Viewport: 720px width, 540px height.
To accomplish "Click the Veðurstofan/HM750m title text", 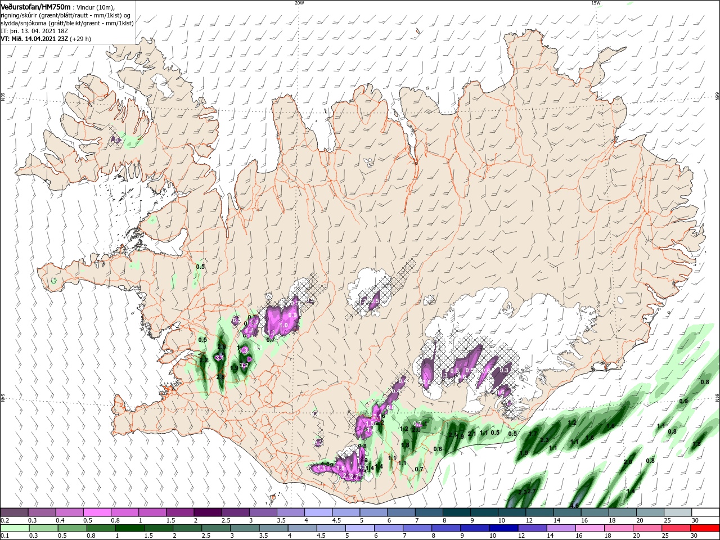I will [35, 6].
